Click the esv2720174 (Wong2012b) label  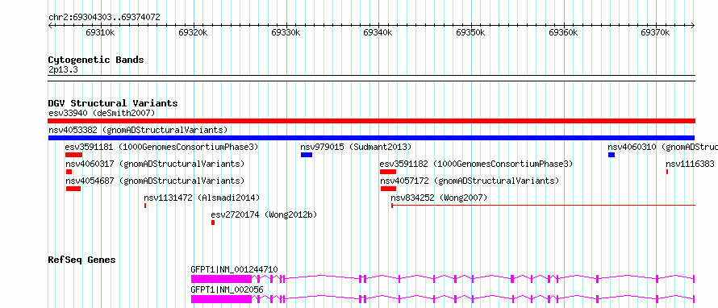point(264,214)
